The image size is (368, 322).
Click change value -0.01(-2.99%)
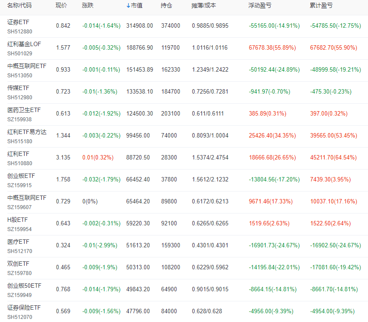[100, 245]
